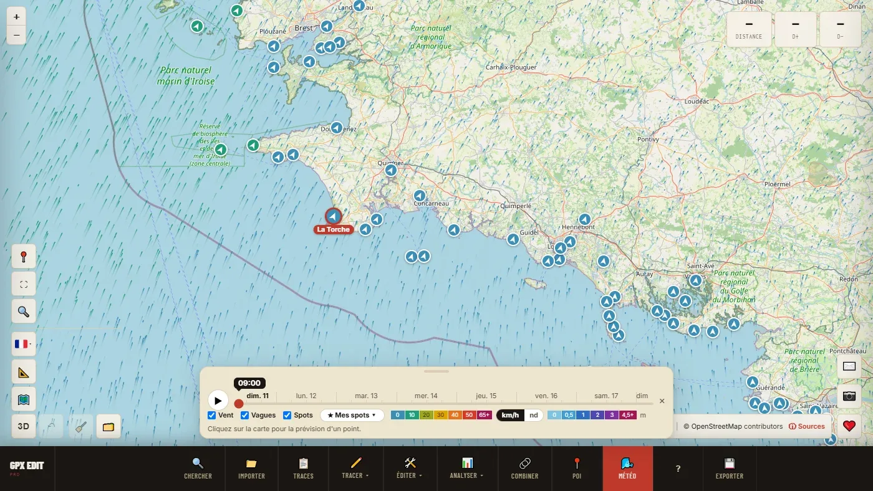Uncheck the Vent checkbox
The width and height of the screenshot is (873, 491).
[212, 415]
